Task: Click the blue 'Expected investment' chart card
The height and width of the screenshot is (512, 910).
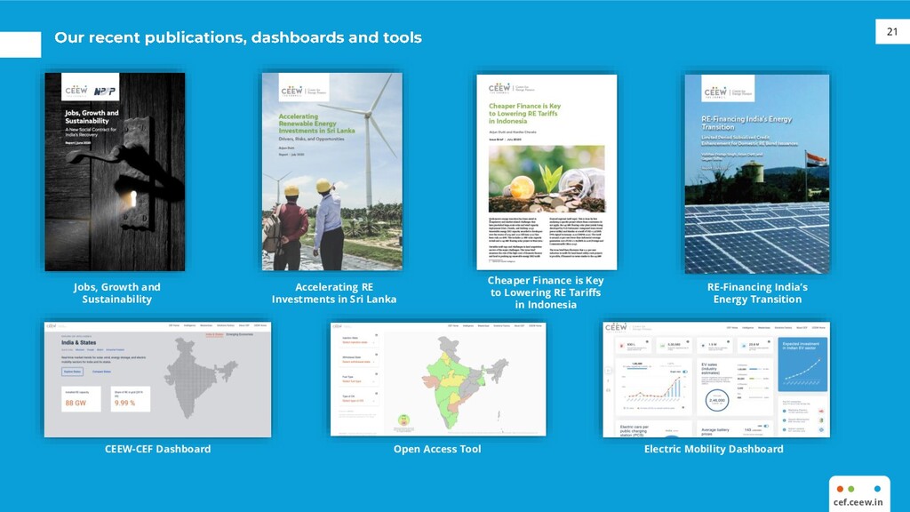Action: tap(802, 364)
